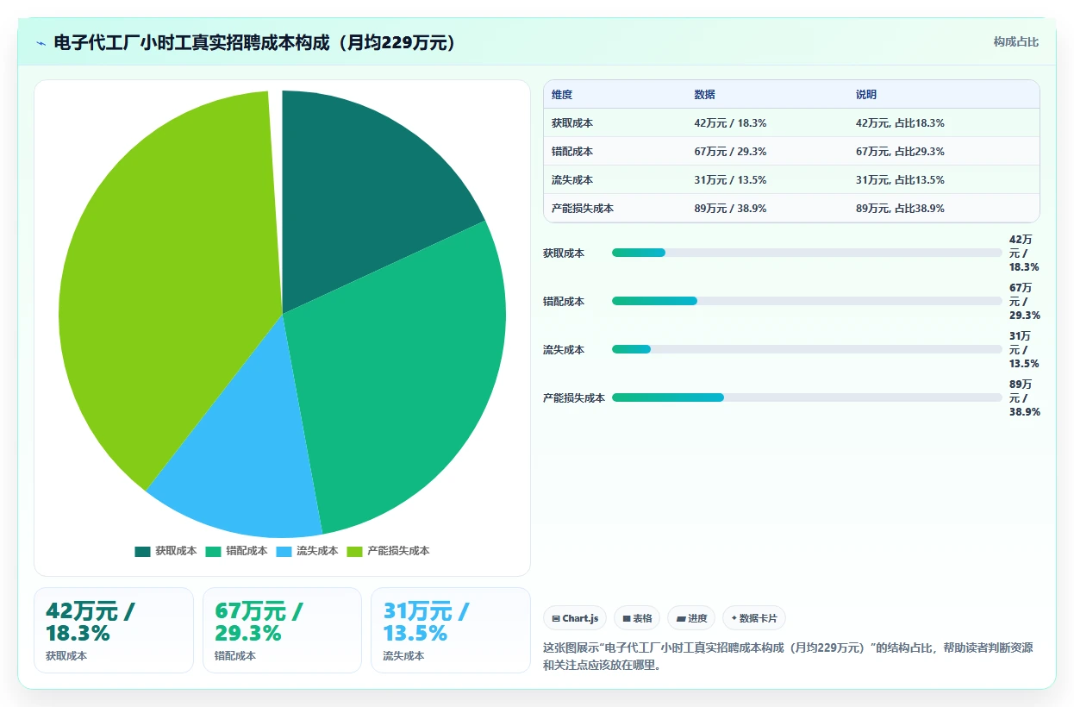Toggle 流失成本 legend color swatch
This screenshot has height=707, width=1074.
pos(284,552)
